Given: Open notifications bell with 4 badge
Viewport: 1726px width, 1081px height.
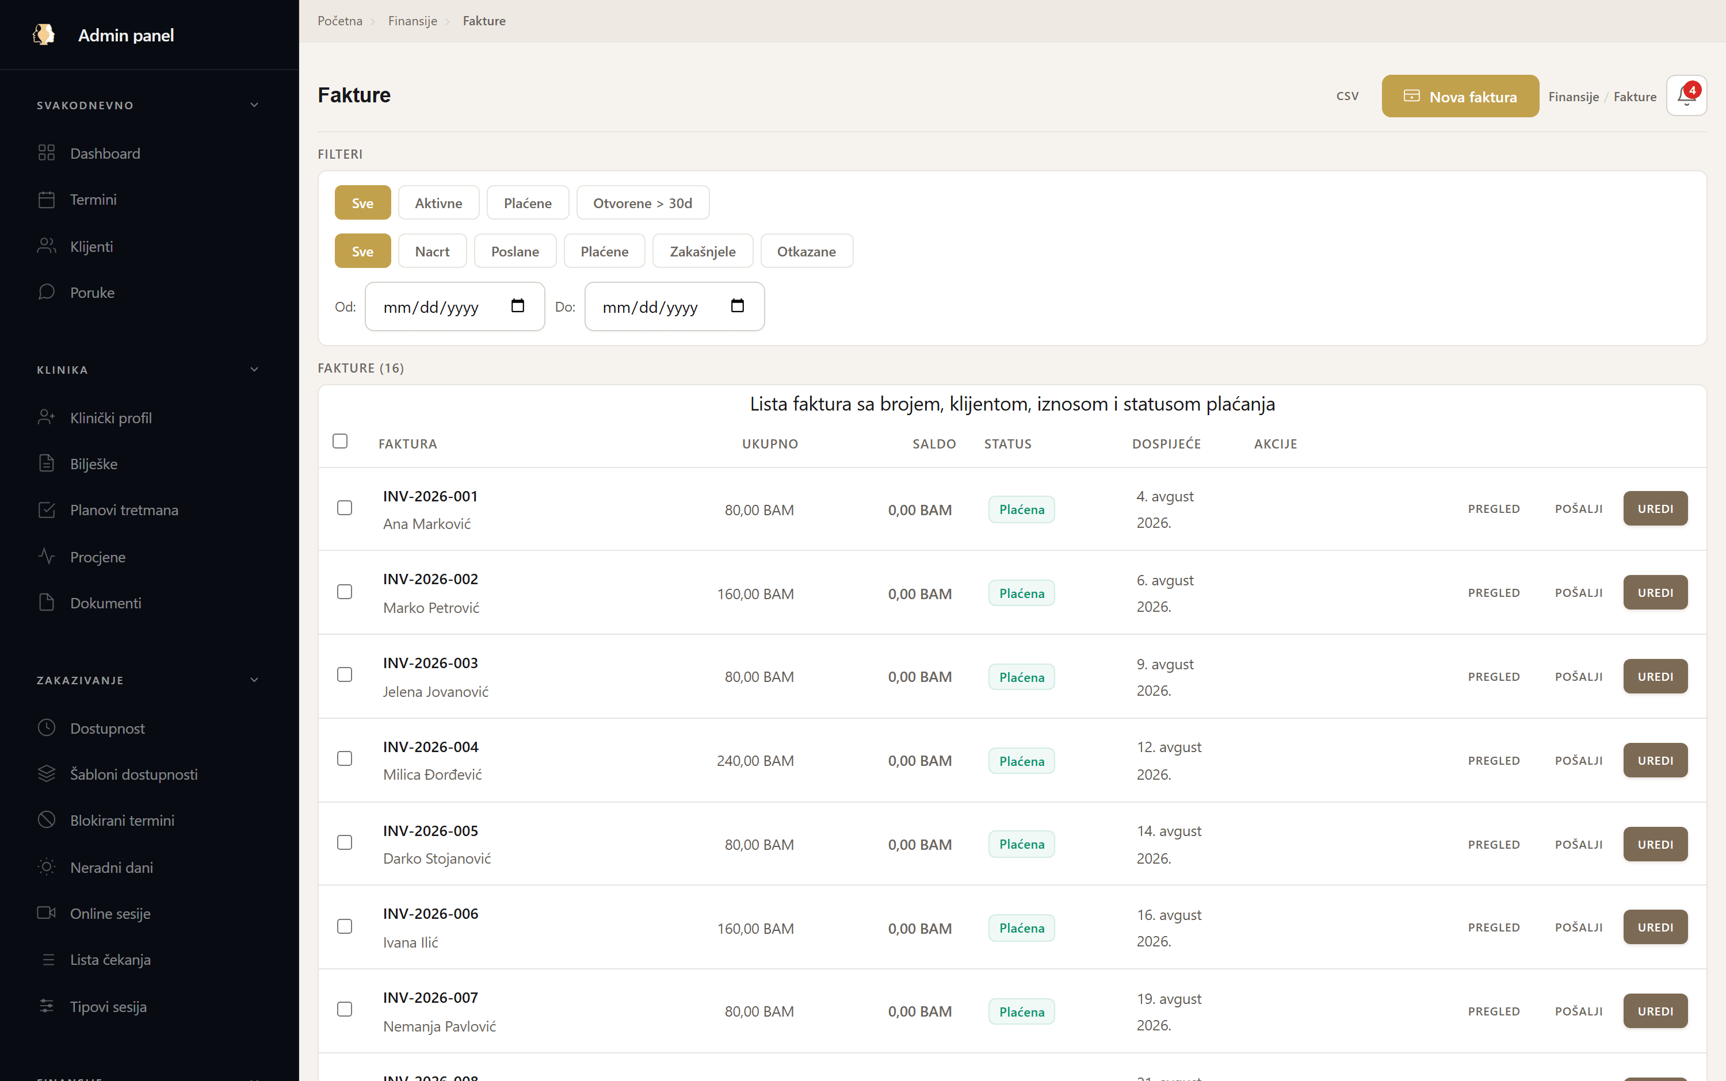Looking at the screenshot, I should point(1687,96).
